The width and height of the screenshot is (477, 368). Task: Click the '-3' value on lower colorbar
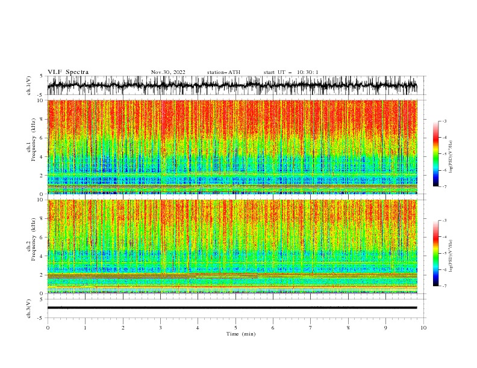[x=444, y=221]
